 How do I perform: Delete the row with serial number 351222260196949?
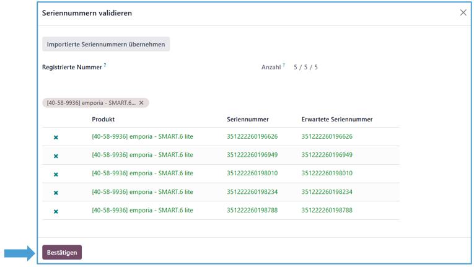(56, 155)
